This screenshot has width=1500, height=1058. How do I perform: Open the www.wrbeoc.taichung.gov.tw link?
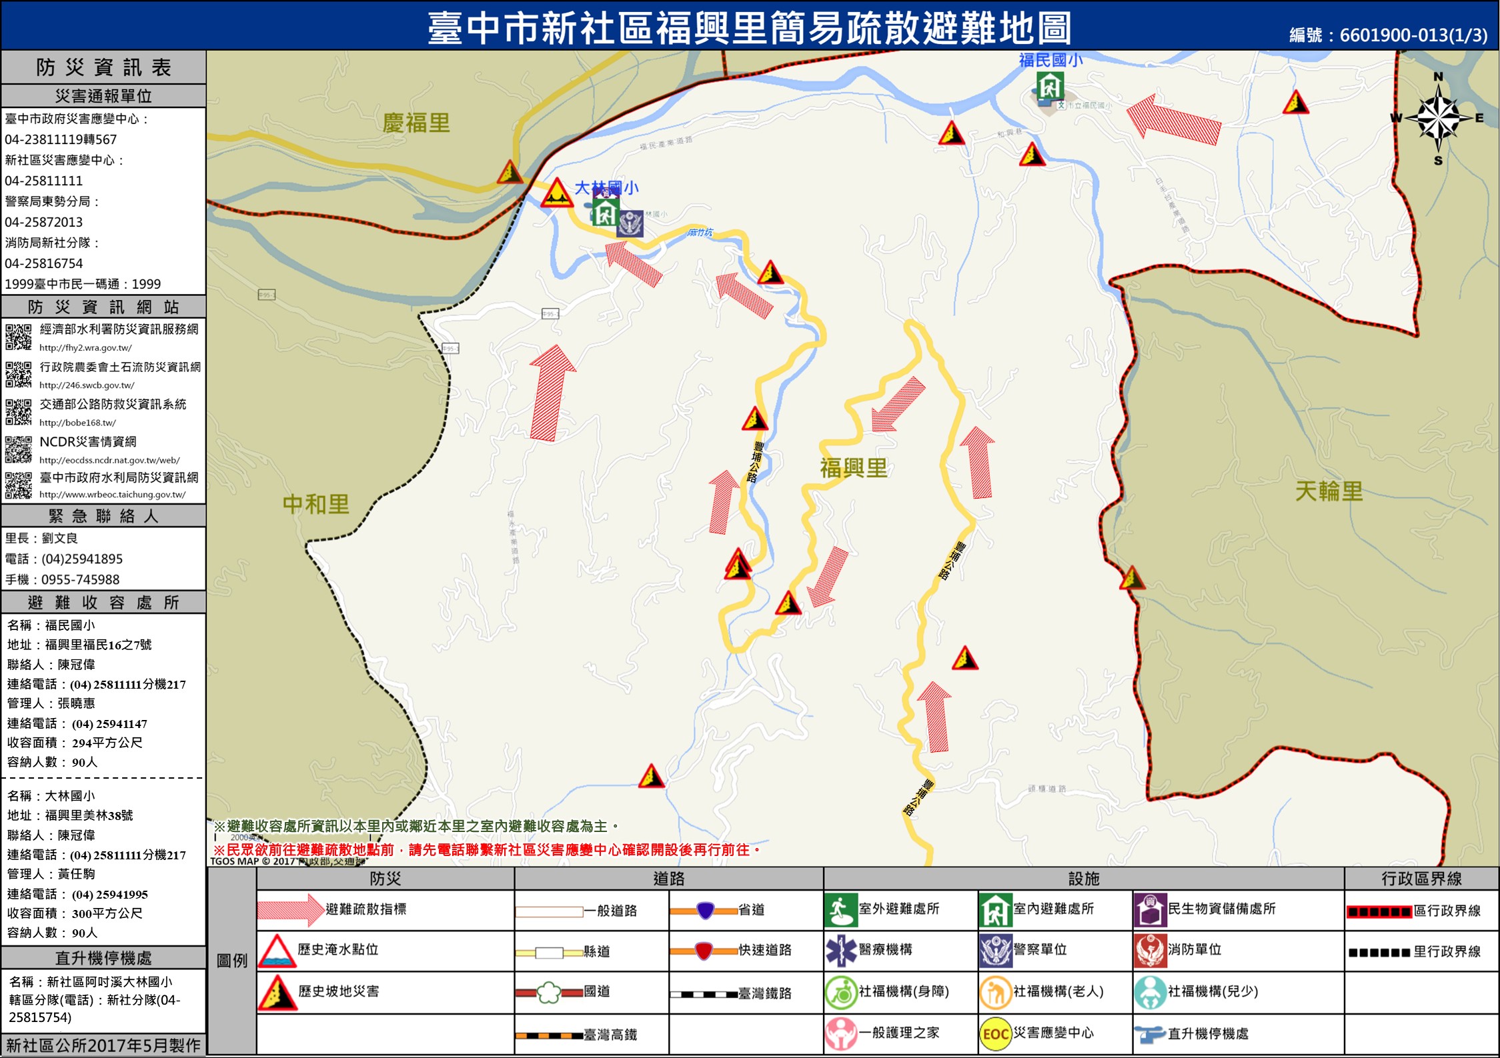[112, 495]
